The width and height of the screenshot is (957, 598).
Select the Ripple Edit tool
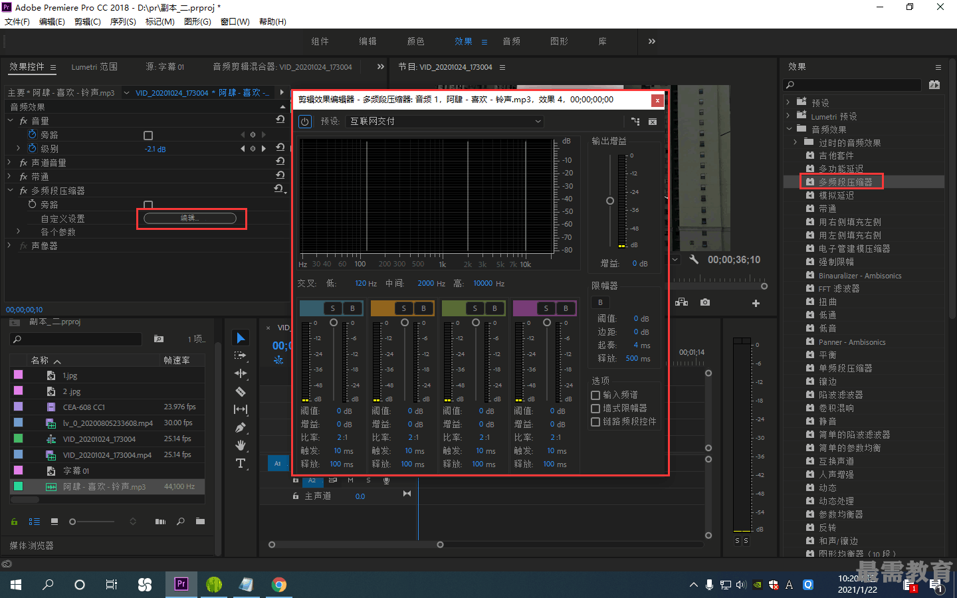[x=241, y=373]
